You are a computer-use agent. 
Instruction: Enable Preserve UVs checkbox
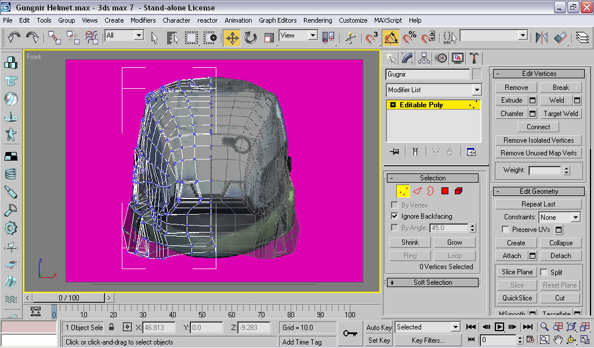505,230
